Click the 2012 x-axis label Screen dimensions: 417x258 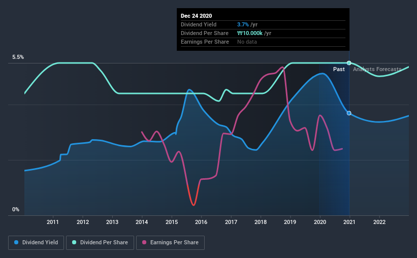click(x=83, y=222)
